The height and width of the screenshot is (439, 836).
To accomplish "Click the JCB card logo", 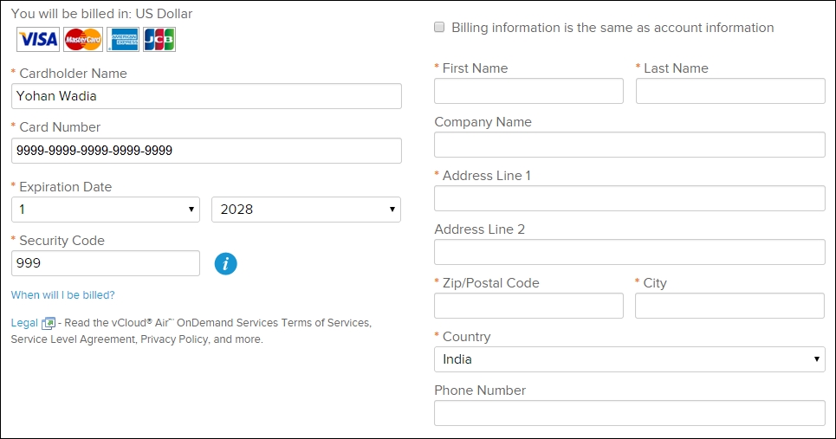I will (159, 39).
